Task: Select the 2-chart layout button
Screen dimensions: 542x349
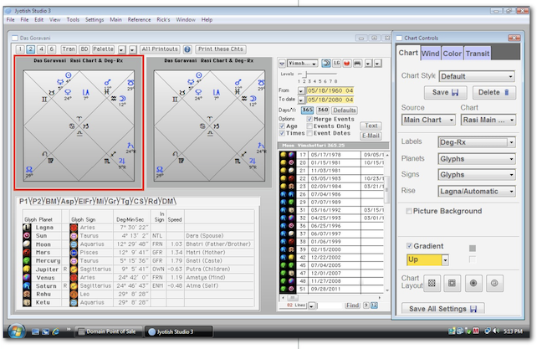Action: point(31,49)
